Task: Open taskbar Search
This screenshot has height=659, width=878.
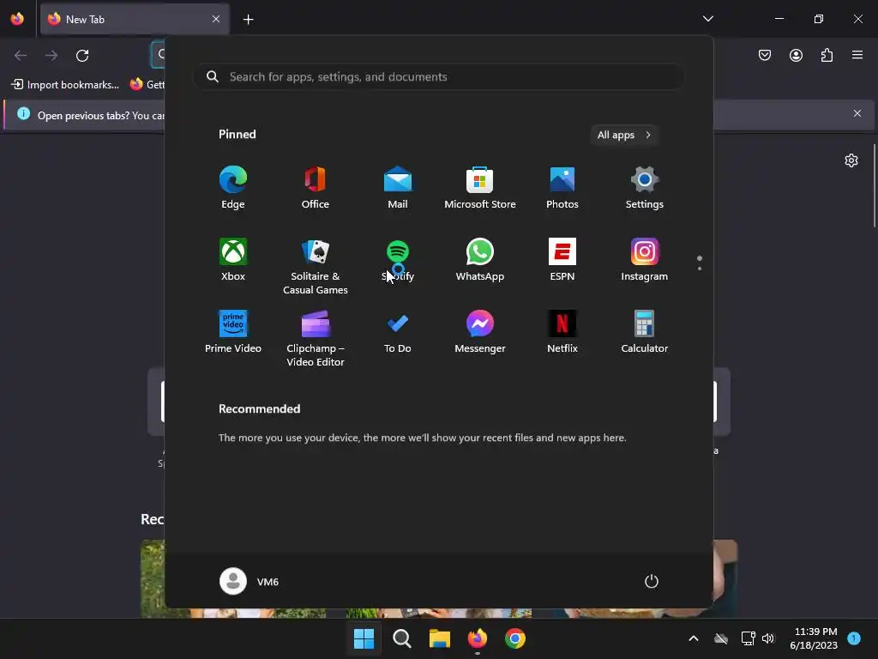Action: tap(402, 638)
